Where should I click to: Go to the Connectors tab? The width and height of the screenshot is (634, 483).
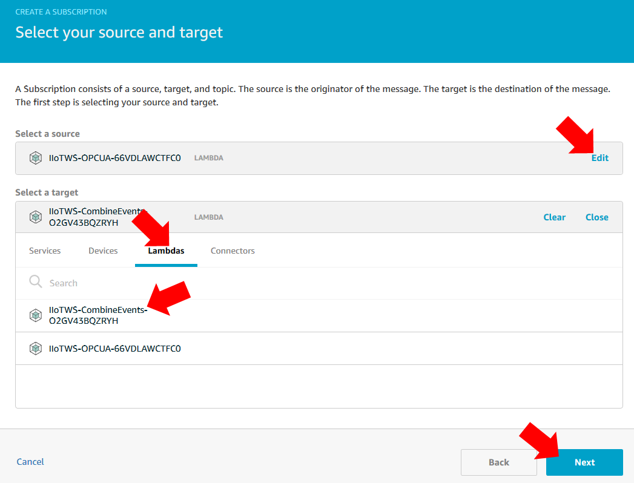[233, 251]
